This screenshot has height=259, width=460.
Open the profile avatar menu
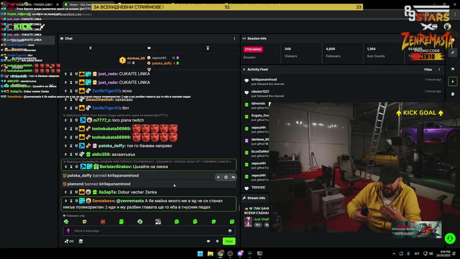pyautogui.click(x=447, y=26)
